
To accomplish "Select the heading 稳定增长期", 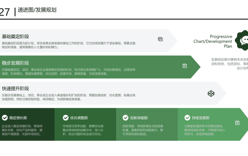I will pyautogui.click(x=18, y=118).
